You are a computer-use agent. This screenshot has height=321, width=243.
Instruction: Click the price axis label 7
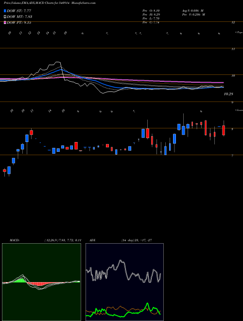tap(232, 156)
